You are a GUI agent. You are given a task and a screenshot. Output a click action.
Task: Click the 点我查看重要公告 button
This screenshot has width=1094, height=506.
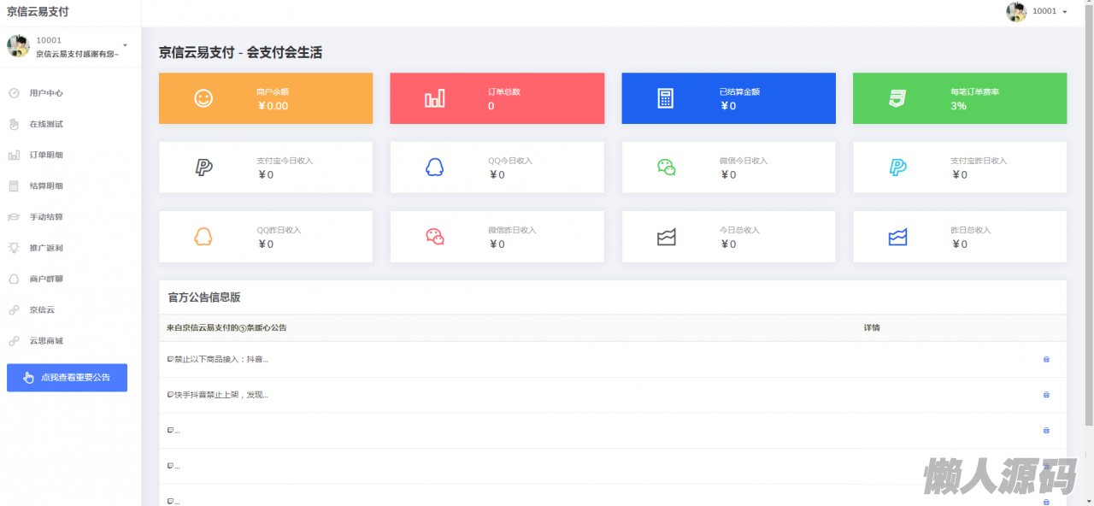tap(67, 378)
